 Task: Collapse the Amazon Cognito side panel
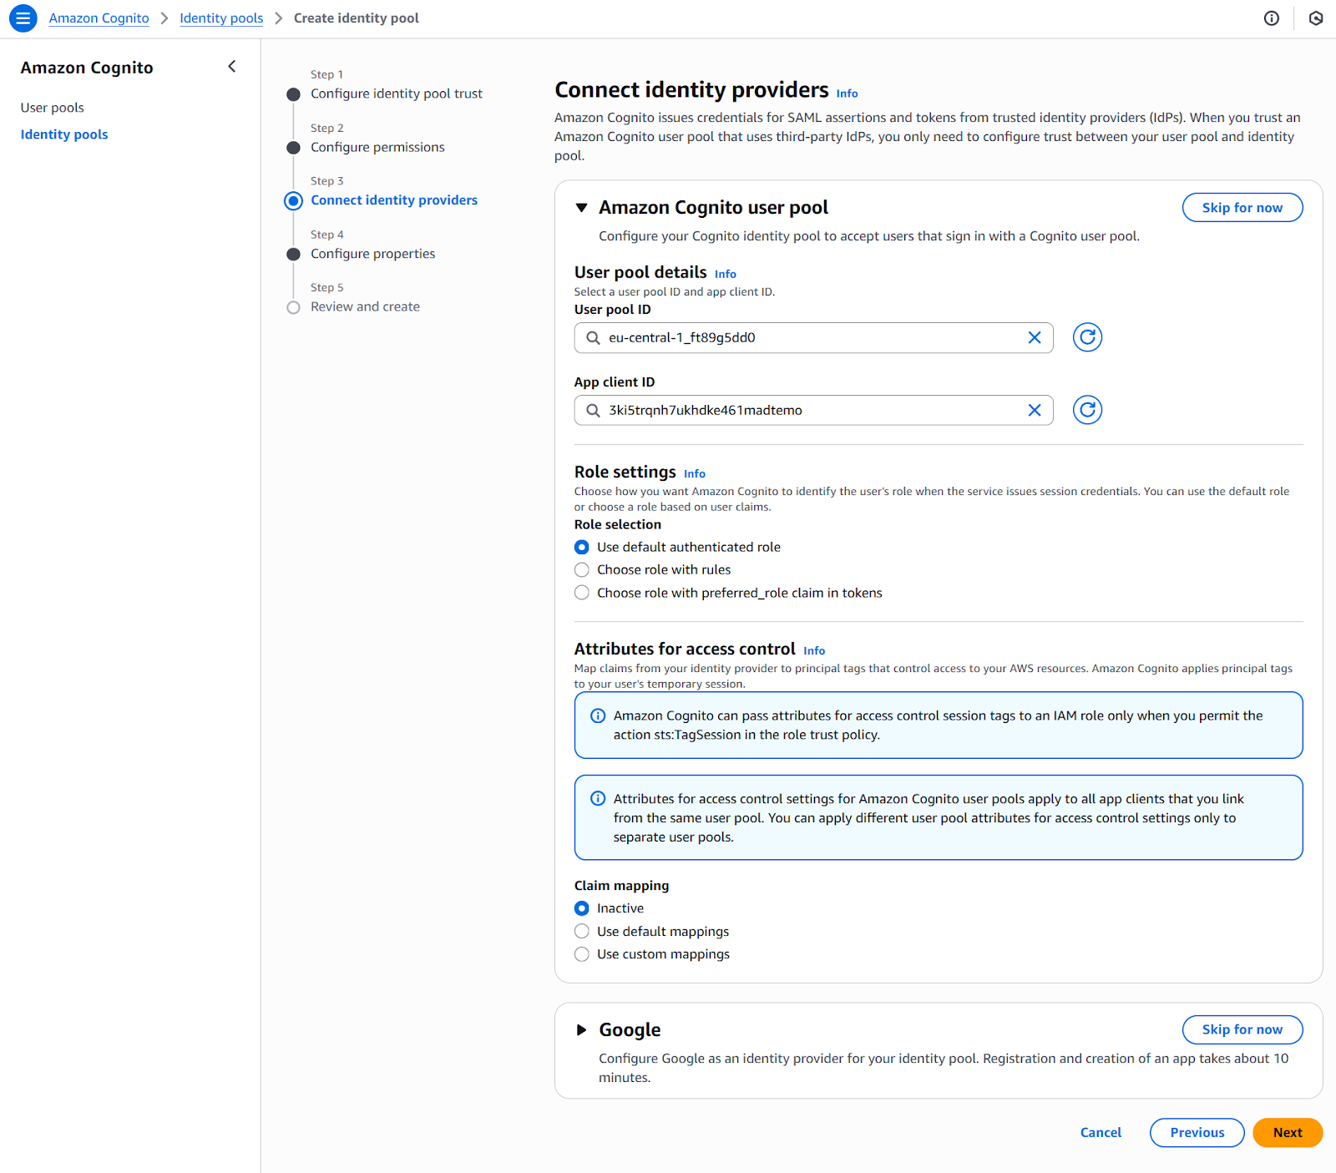click(231, 66)
